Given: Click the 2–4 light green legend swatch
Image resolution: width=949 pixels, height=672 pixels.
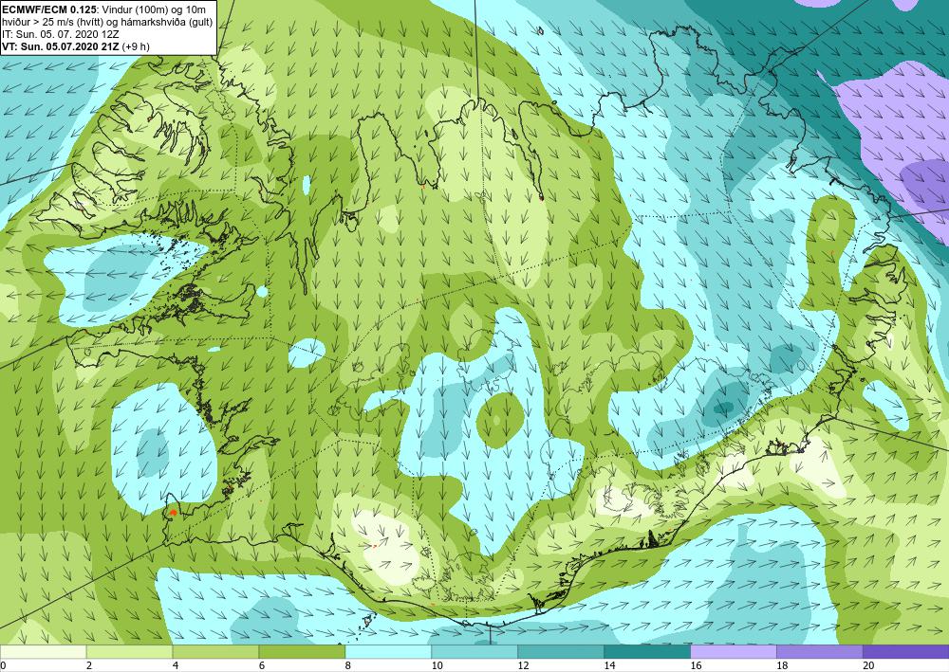Looking at the screenshot, I should [x=129, y=652].
